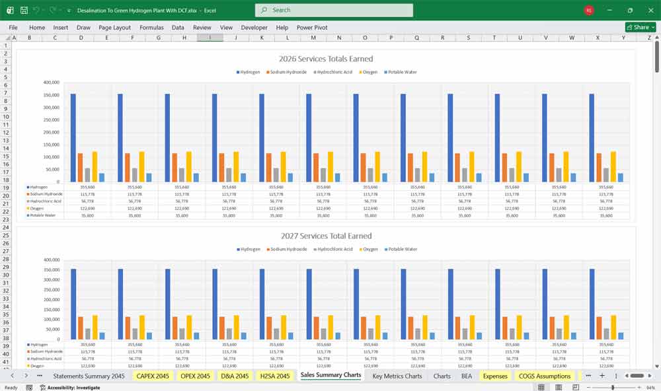Save the workbook using the Quick Access Toolbar
The height and width of the screenshot is (391, 661).
[x=24, y=11]
